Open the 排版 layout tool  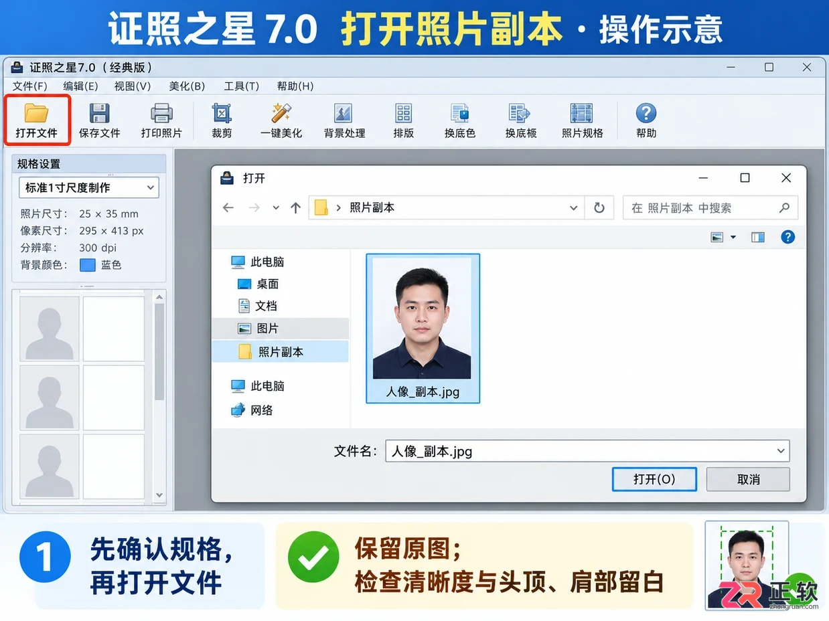tap(403, 120)
